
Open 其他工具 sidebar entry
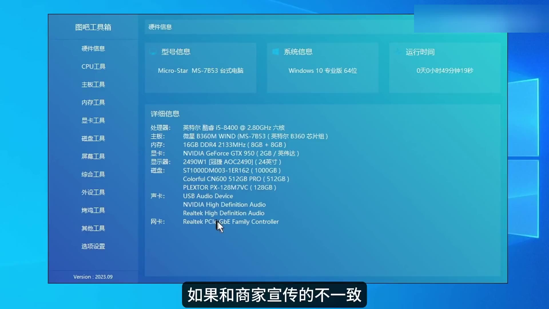[93, 228]
